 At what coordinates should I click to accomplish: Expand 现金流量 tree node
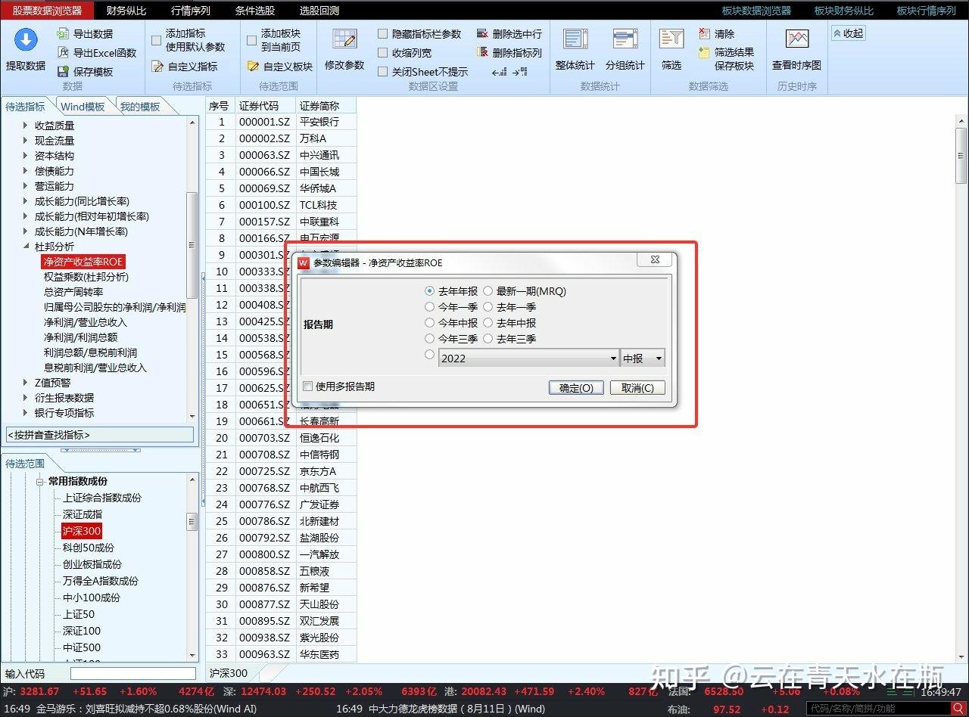tap(25, 141)
